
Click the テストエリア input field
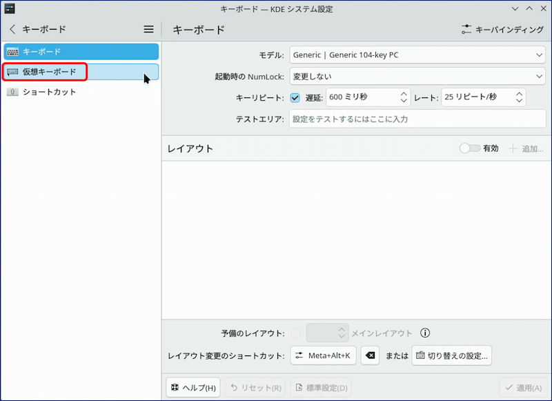[x=417, y=119]
